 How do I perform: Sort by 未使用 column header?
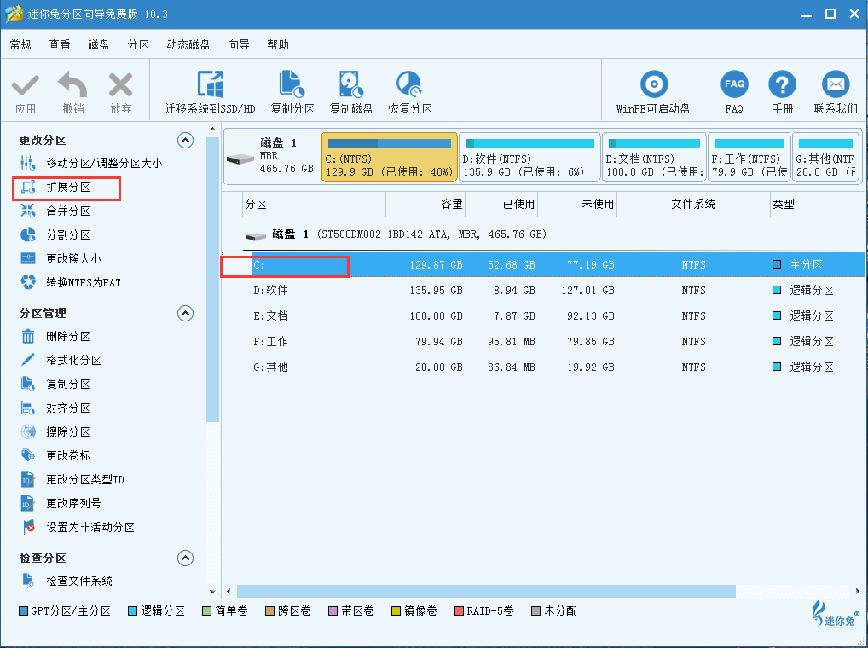click(577, 204)
